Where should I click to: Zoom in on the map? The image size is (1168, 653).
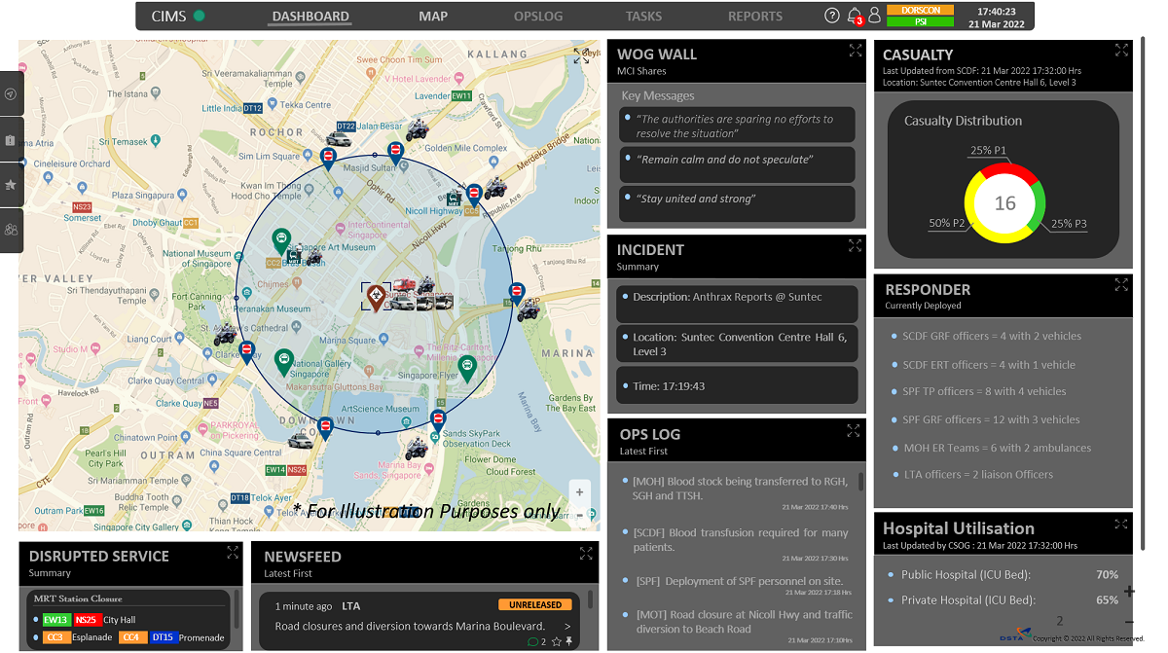[x=580, y=492]
